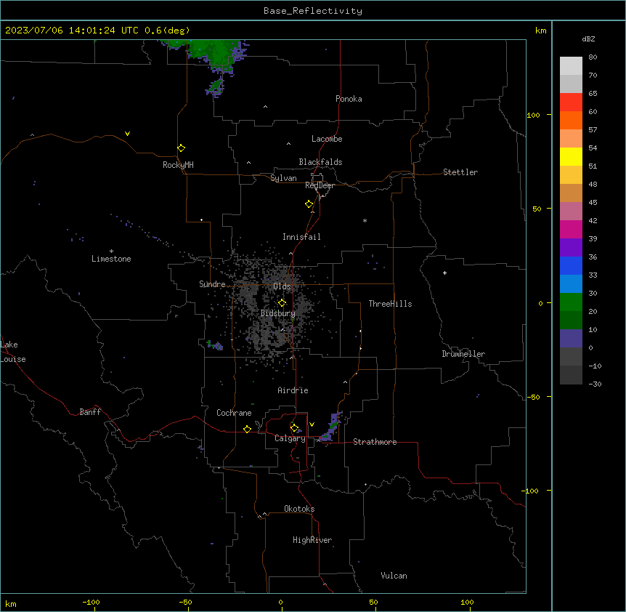Click the HighRiver town label
The width and height of the screenshot is (626, 612).
[312, 540]
